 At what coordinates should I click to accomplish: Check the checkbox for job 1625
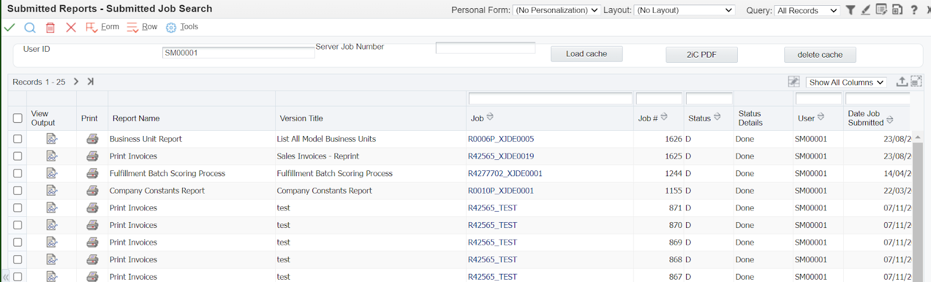pyautogui.click(x=17, y=156)
